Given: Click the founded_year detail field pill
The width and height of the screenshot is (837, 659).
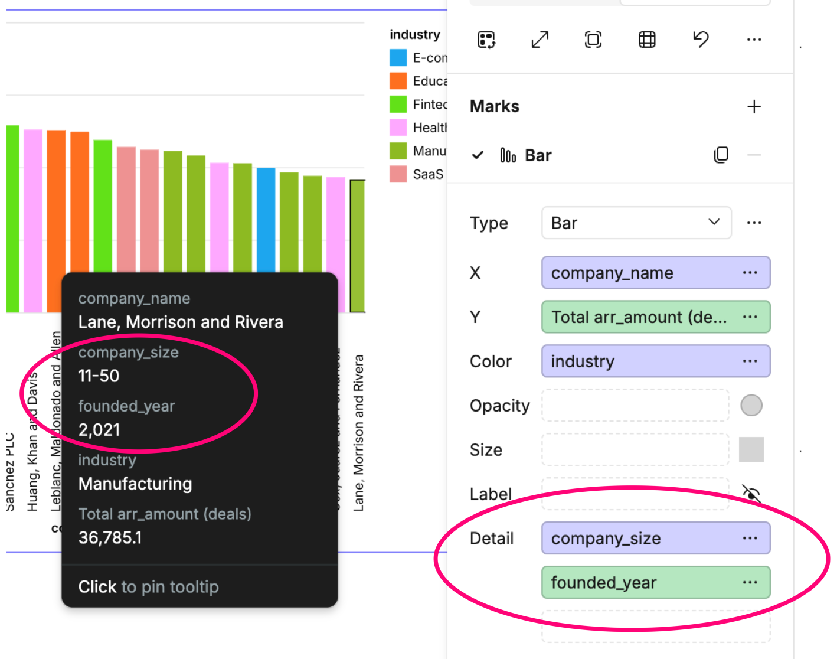Looking at the screenshot, I should click(637, 583).
